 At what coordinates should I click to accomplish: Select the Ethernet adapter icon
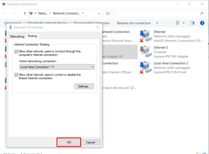point(146,36)
